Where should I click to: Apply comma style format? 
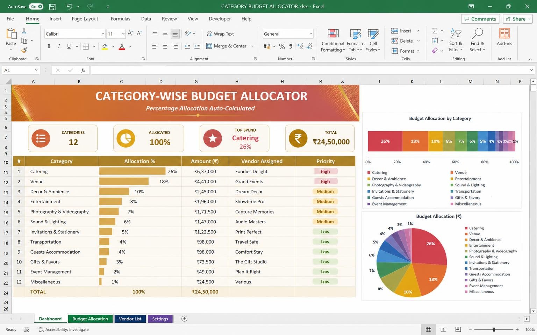coord(291,46)
